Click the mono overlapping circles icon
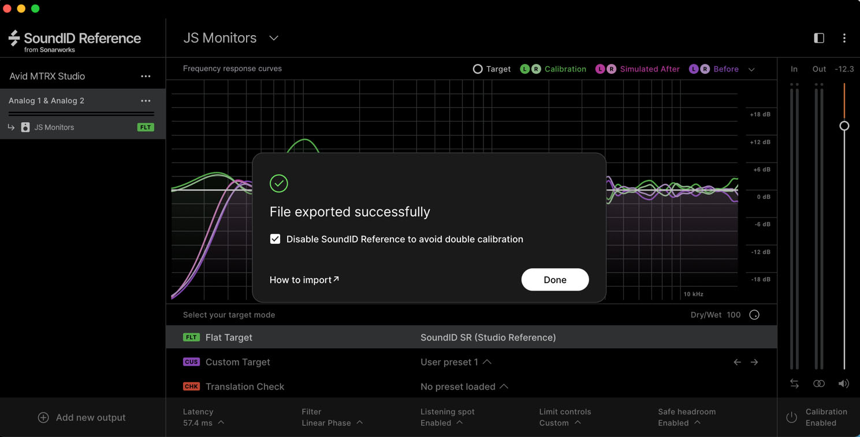 819,383
